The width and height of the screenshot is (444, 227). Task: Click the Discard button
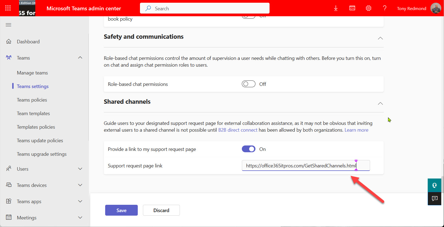pyautogui.click(x=161, y=210)
